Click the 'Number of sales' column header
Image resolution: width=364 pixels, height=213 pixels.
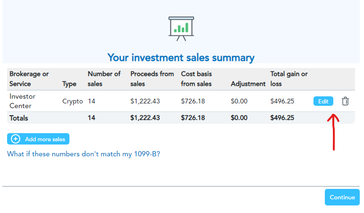tap(104, 79)
